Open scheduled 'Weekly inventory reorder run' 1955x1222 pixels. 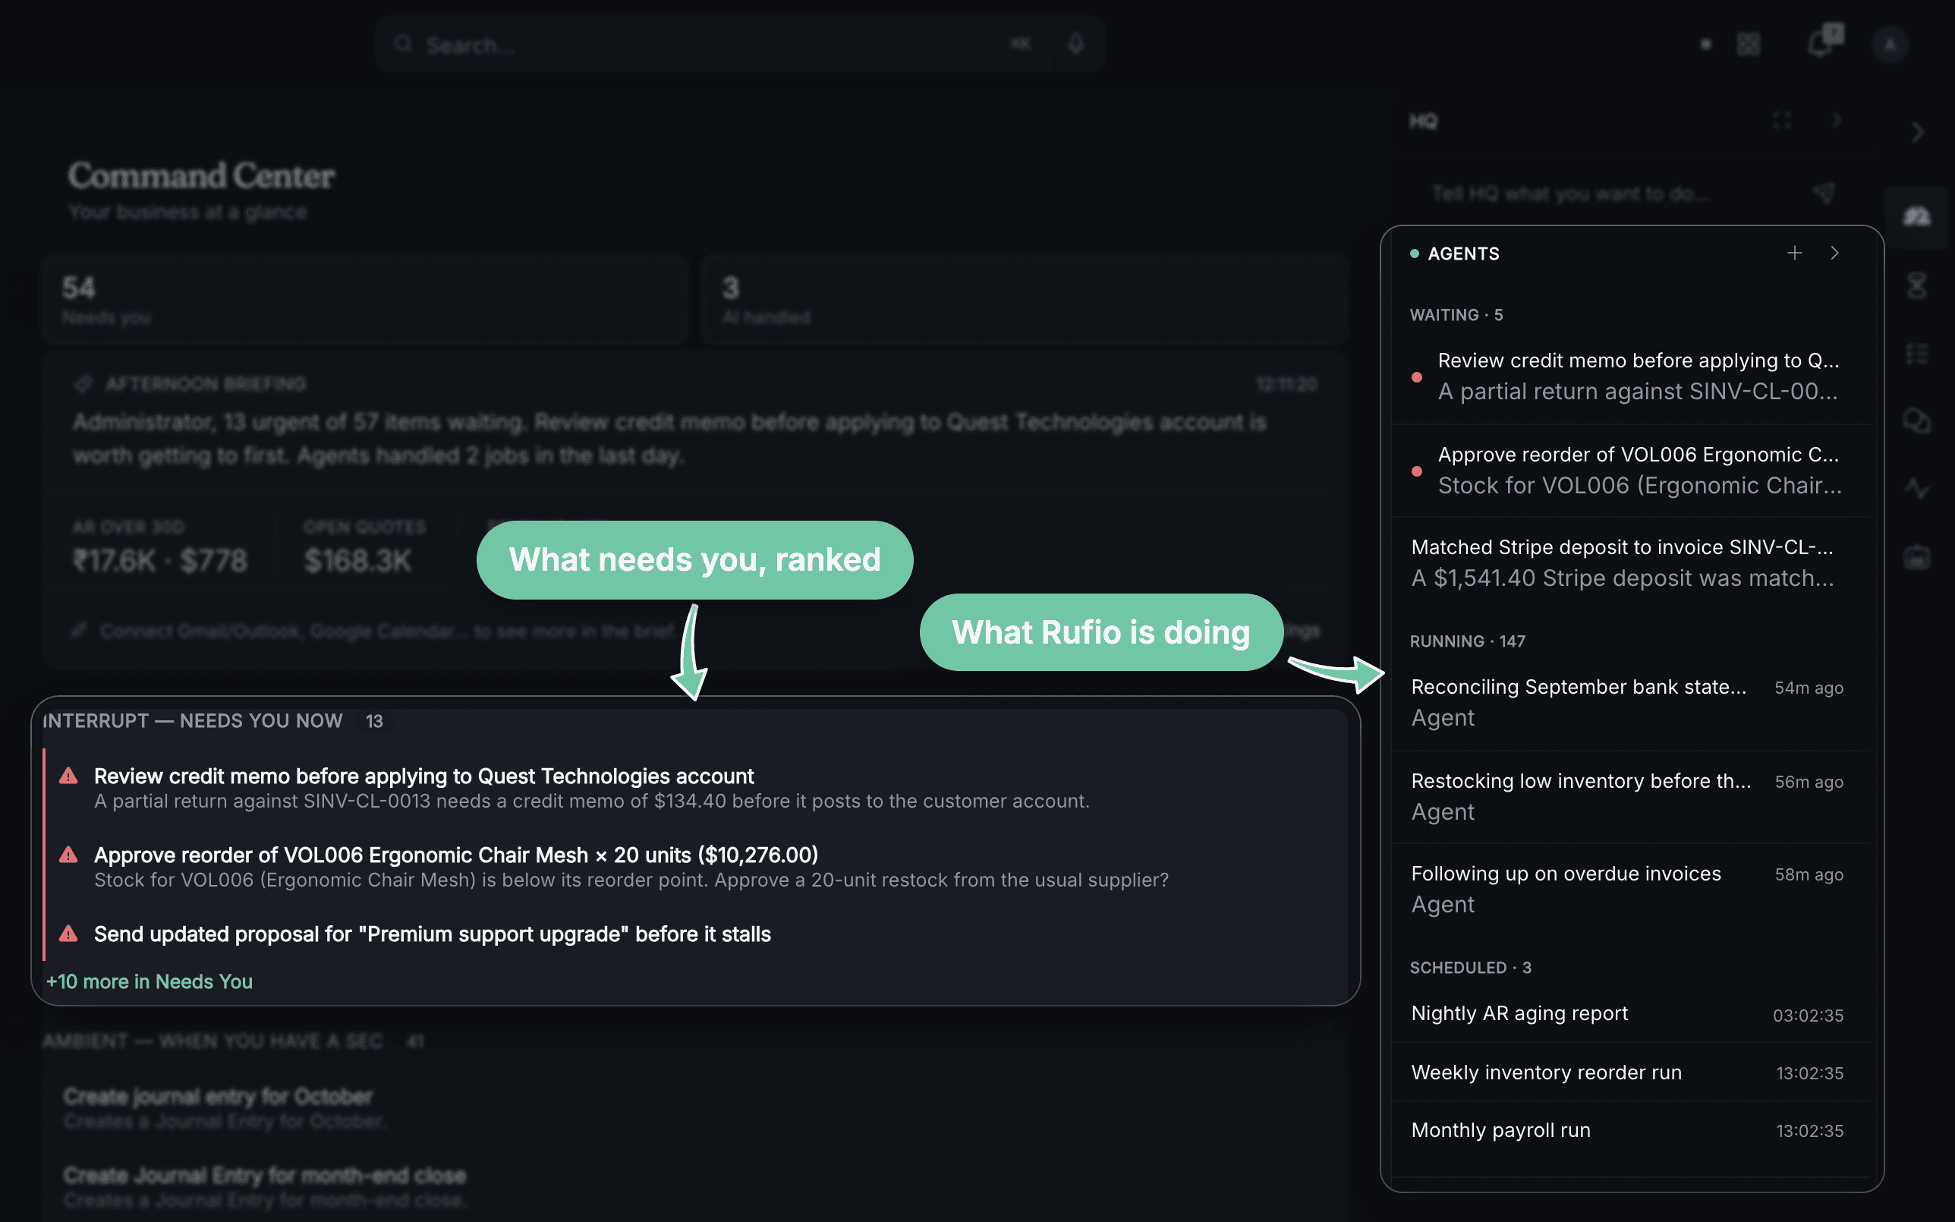pyautogui.click(x=1630, y=1072)
